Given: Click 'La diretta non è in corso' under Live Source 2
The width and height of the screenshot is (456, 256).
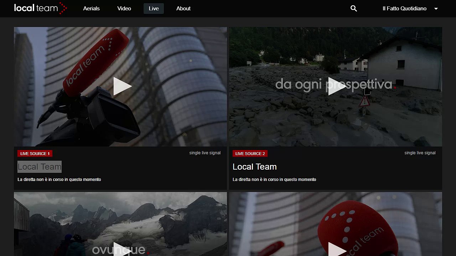Looking at the screenshot, I should [x=274, y=180].
